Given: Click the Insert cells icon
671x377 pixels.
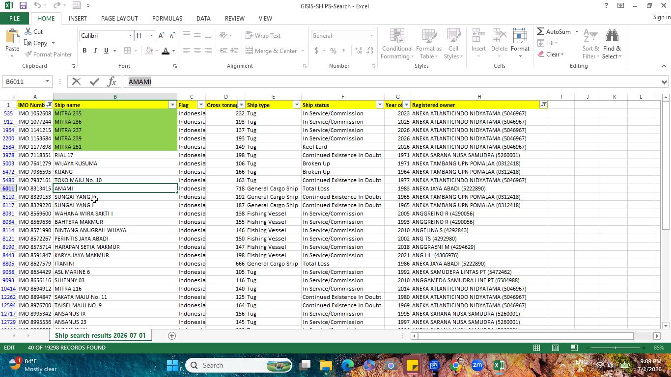Looking at the screenshot, I should (478, 36).
